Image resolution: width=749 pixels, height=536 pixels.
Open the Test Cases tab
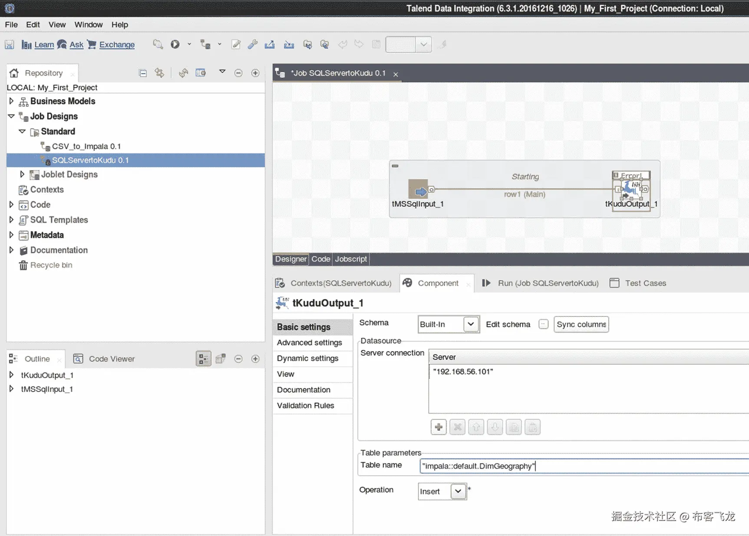click(638, 283)
